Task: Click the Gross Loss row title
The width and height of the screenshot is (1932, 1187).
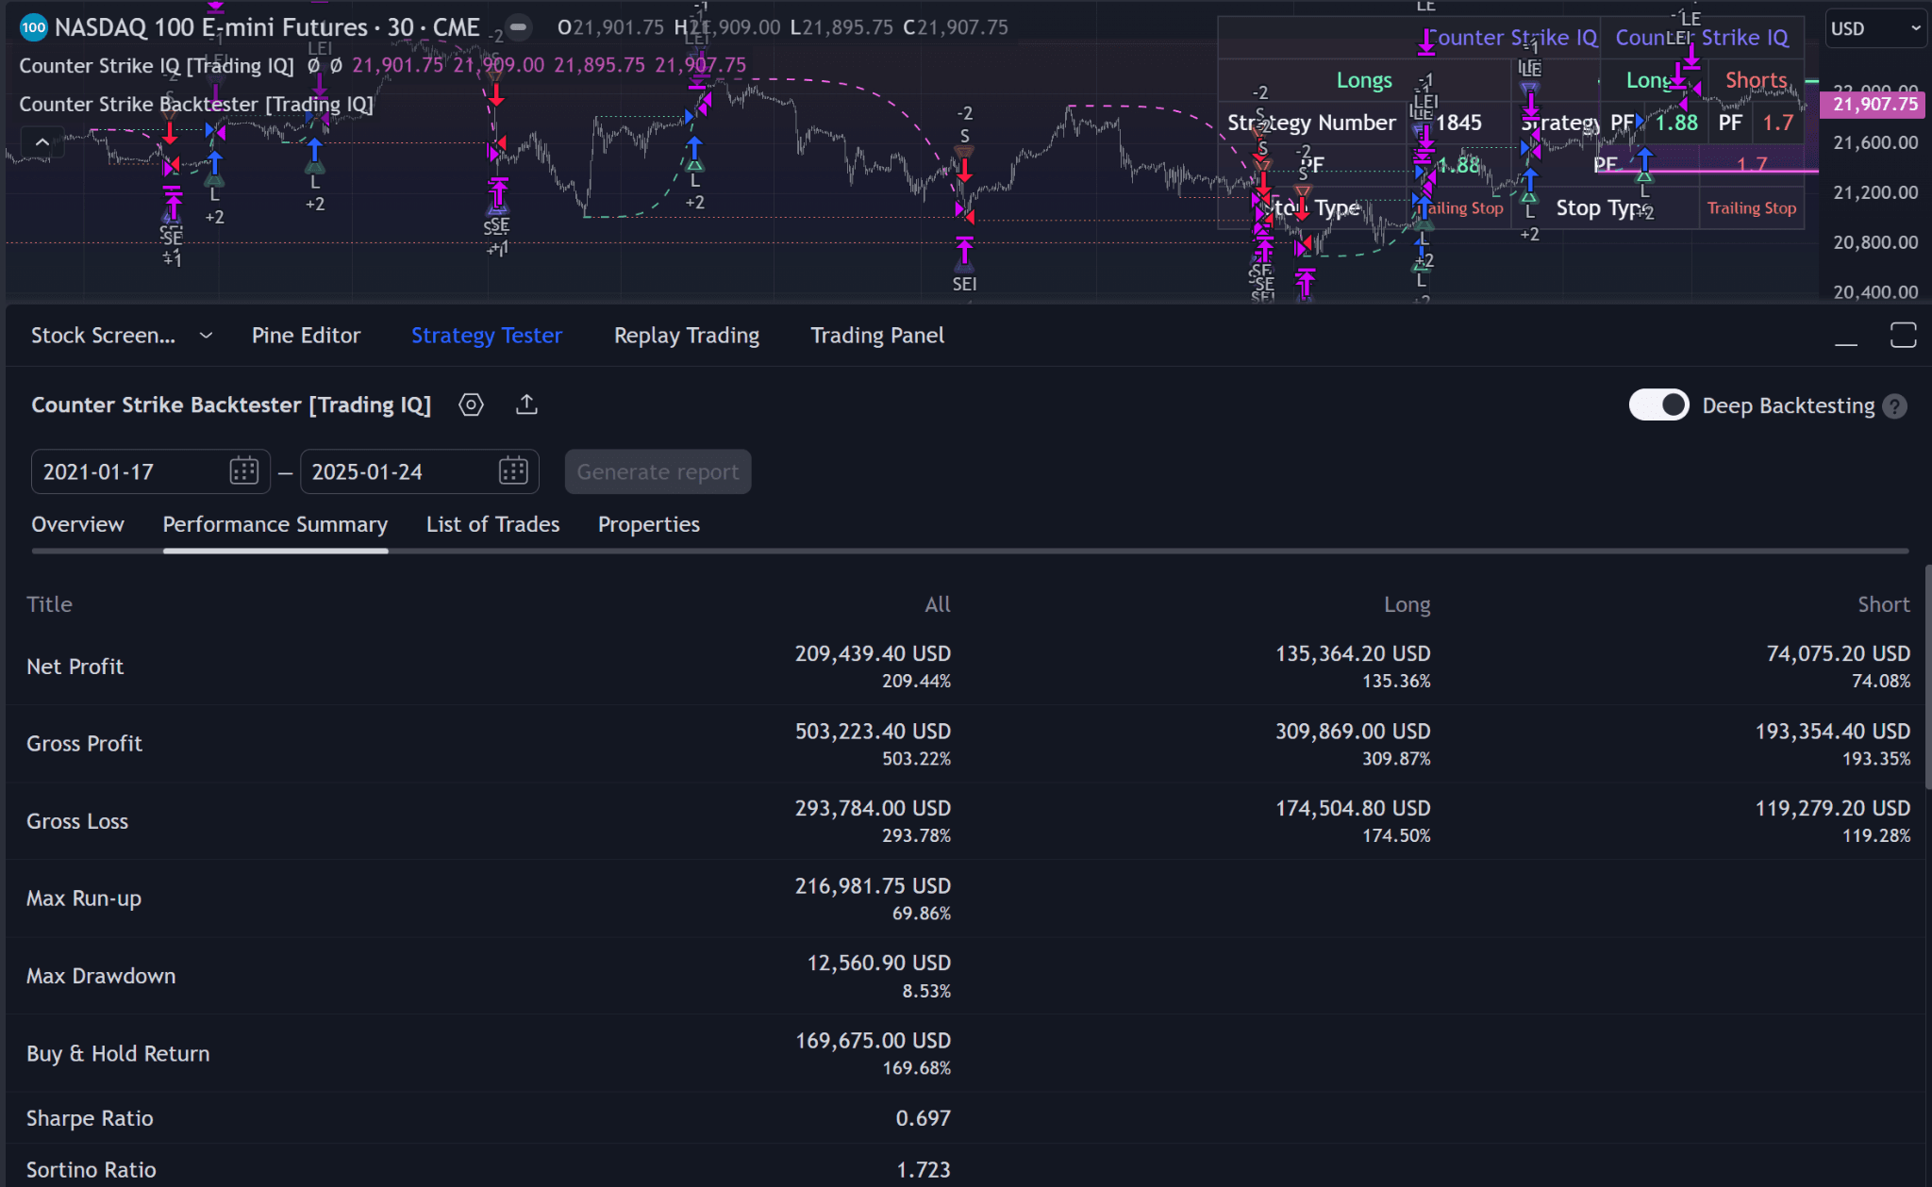Action: point(77,821)
